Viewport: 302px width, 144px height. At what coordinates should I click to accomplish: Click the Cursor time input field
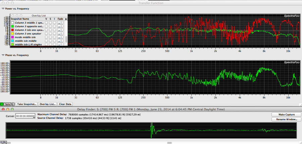click(x=26, y=116)
